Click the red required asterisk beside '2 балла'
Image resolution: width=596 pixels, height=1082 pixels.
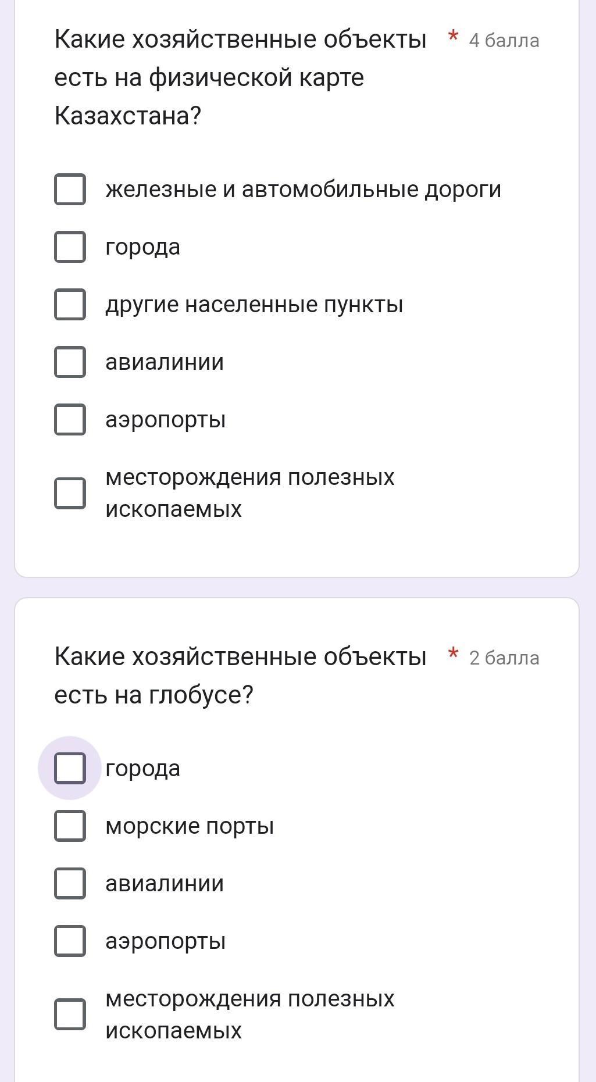[454, 655]
